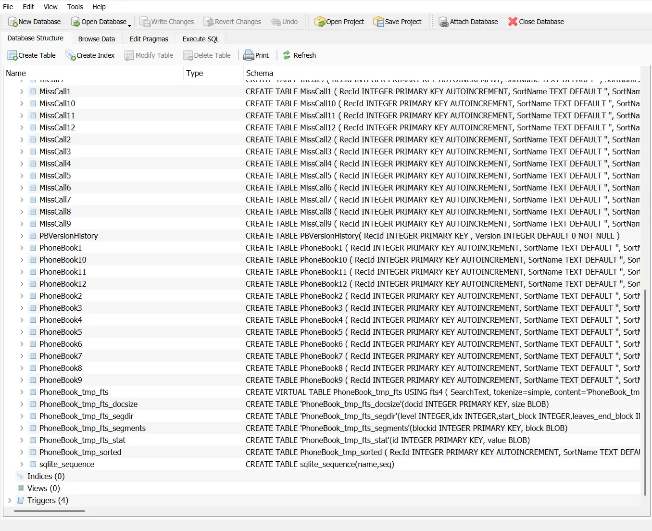Screen dimensions: 652x531
Task: Click the table icon beside MissCall1
Action: (x=33, y=91)
